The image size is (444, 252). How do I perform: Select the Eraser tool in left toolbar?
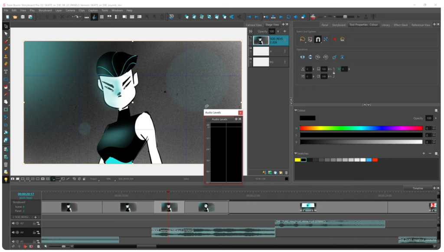6,64
